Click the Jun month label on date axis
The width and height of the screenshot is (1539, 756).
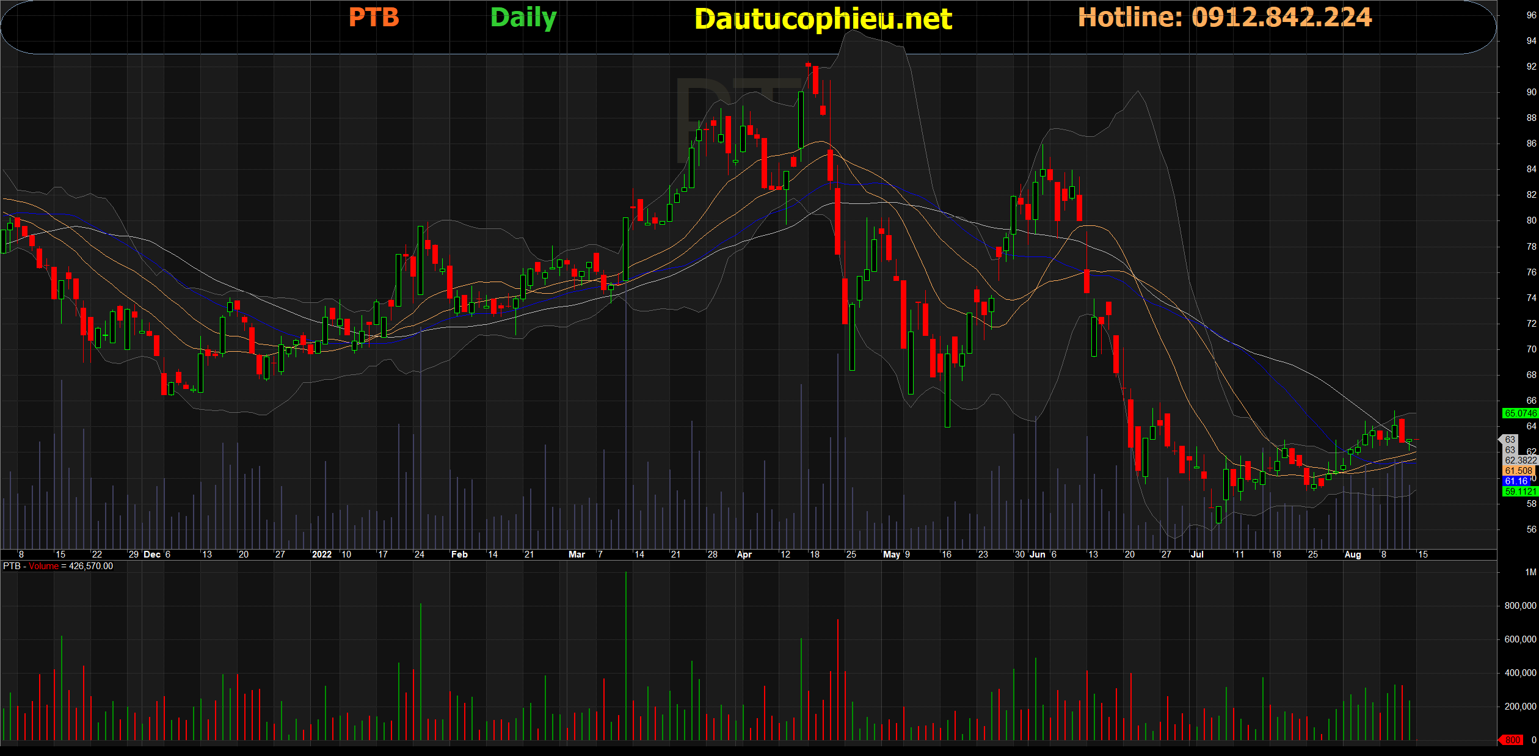click(1037, 554)
